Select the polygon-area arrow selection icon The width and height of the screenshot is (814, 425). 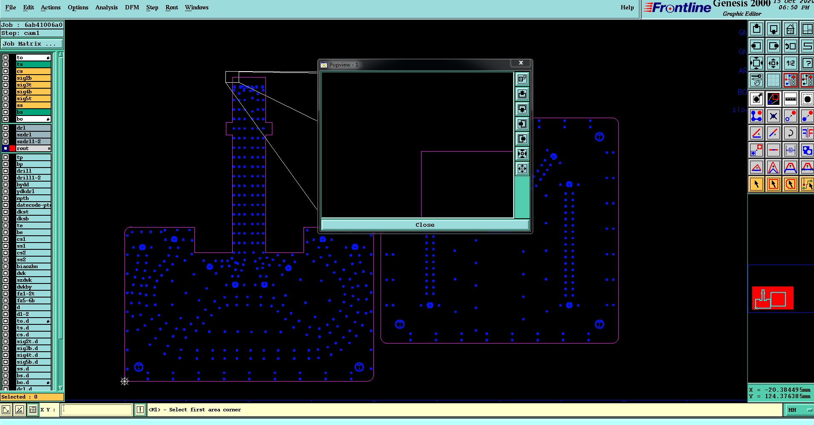pyautogui.click(x=791, y=184)
